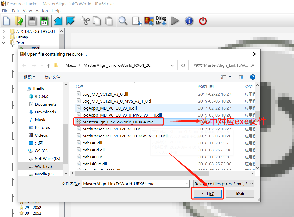The height and width of the screenshot is (217, 294).
Task: Open the 组织 dropdown menu
Action: [x=29, y=77]
